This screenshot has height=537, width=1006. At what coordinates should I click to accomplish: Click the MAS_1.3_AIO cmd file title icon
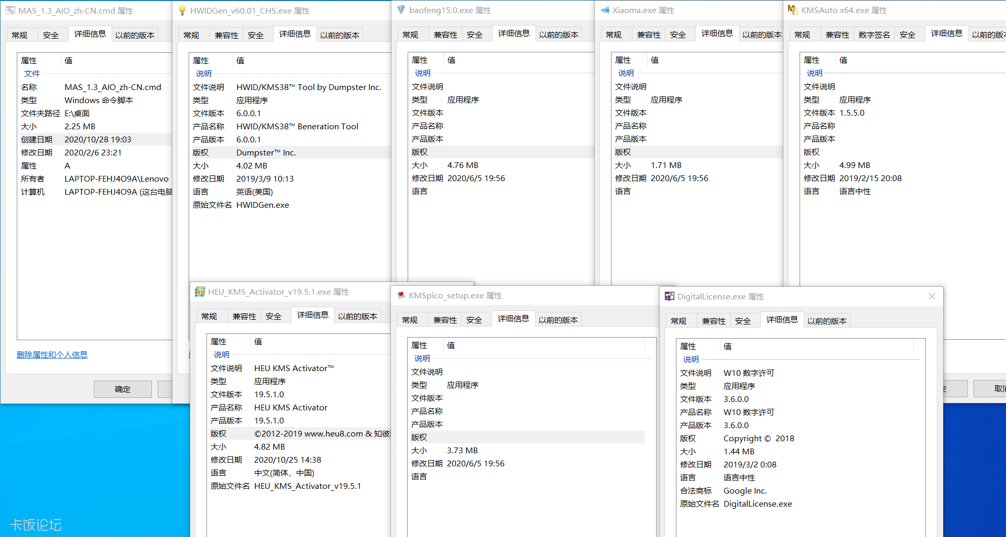pyautogui.click(x=10, y=10)
